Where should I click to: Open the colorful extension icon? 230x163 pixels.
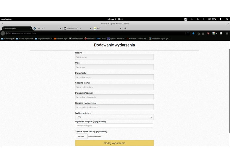214,33
